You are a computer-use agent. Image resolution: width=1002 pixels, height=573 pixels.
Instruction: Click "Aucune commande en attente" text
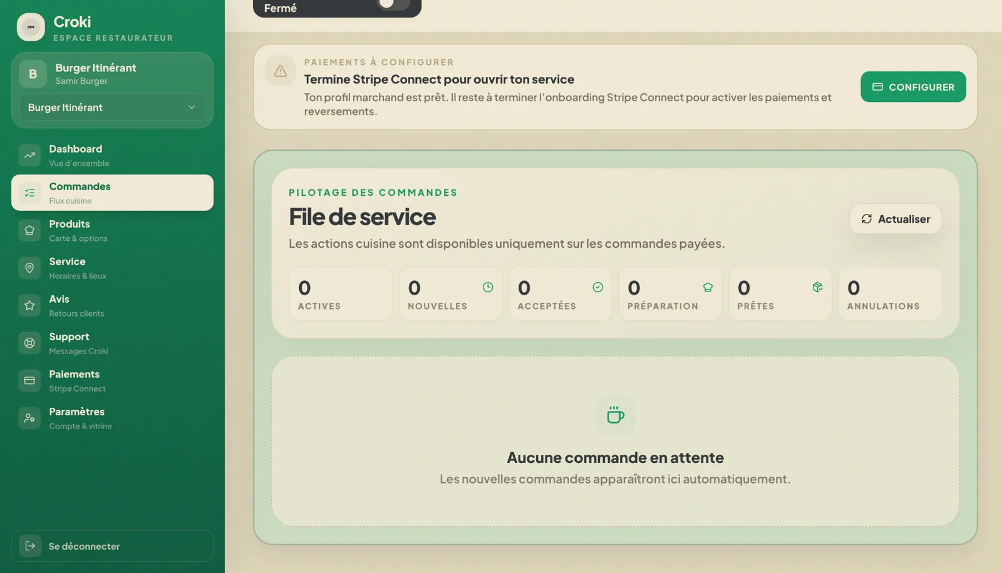[x=615, y=457]
